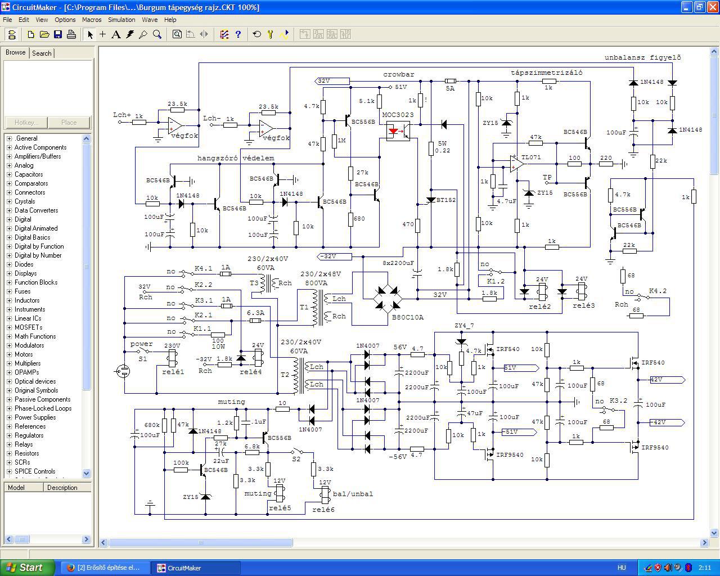The height and width of the screenshot is (576, 720).
Task: Expand the Active Components category
Action: click(9, 147)
